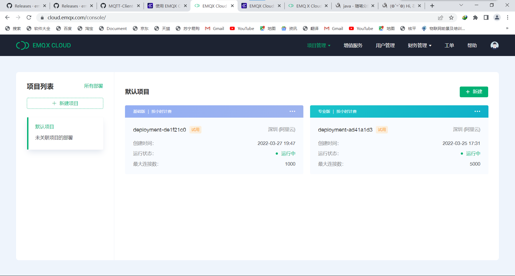Open Chrome three-dot menu
Image resolution: width=515 pixels, height=276 pixels.
point(507,17)
